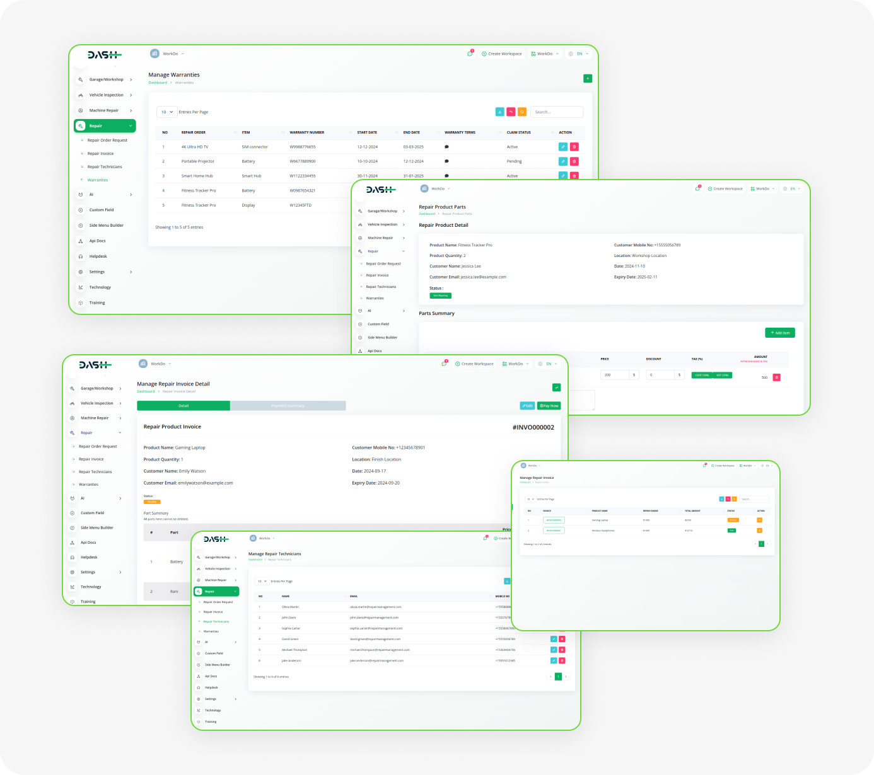This screenshot has height=775, width=874.
Task: Click the blue export icon in Warranties window
Action: (499, 112)
